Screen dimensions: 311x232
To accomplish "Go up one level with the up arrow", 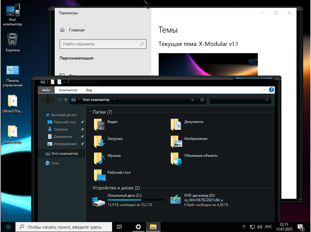I will pos(66,100).
